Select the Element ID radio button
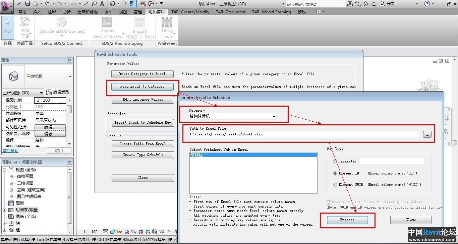Viewport: 458px width, 244px height. tap(335, 173)
